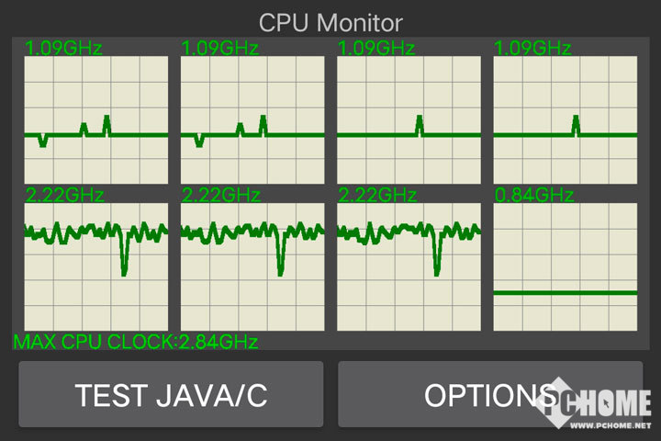Click the PCHOME watermark logo
This screenshot has width=661, height=441.
[594, 403]
